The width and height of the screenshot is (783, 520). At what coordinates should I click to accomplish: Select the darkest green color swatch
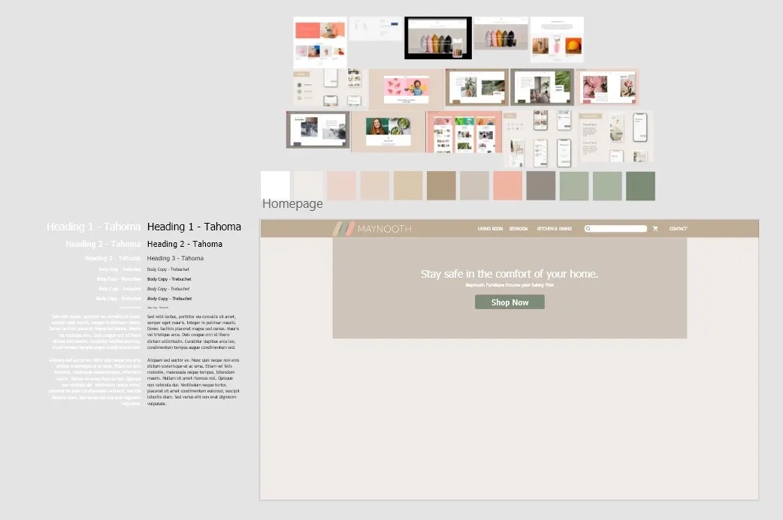640,186
